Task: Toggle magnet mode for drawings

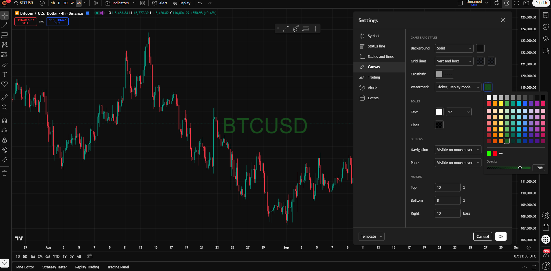Action: pos(5,120)
